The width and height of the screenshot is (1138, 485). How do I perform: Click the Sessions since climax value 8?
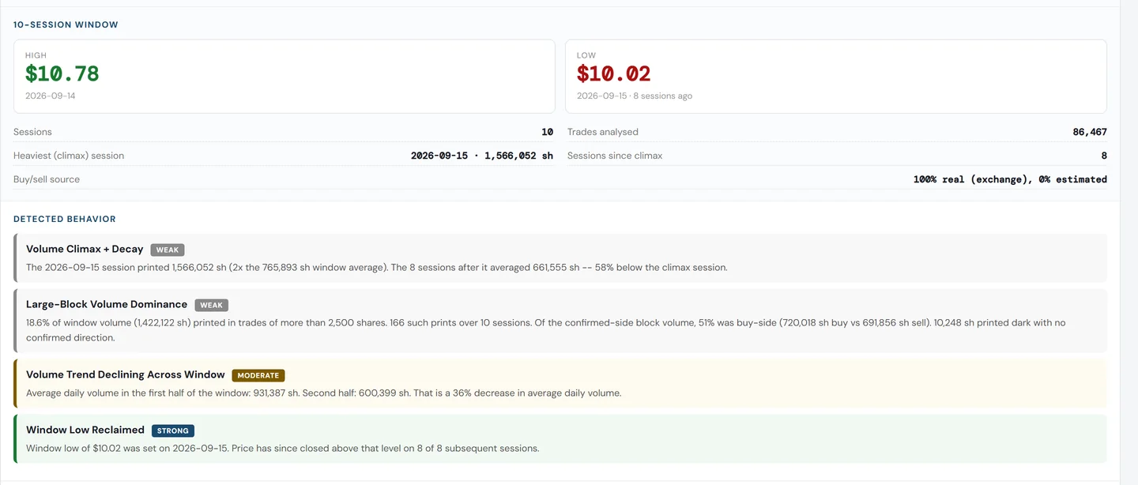(1104, 156)
